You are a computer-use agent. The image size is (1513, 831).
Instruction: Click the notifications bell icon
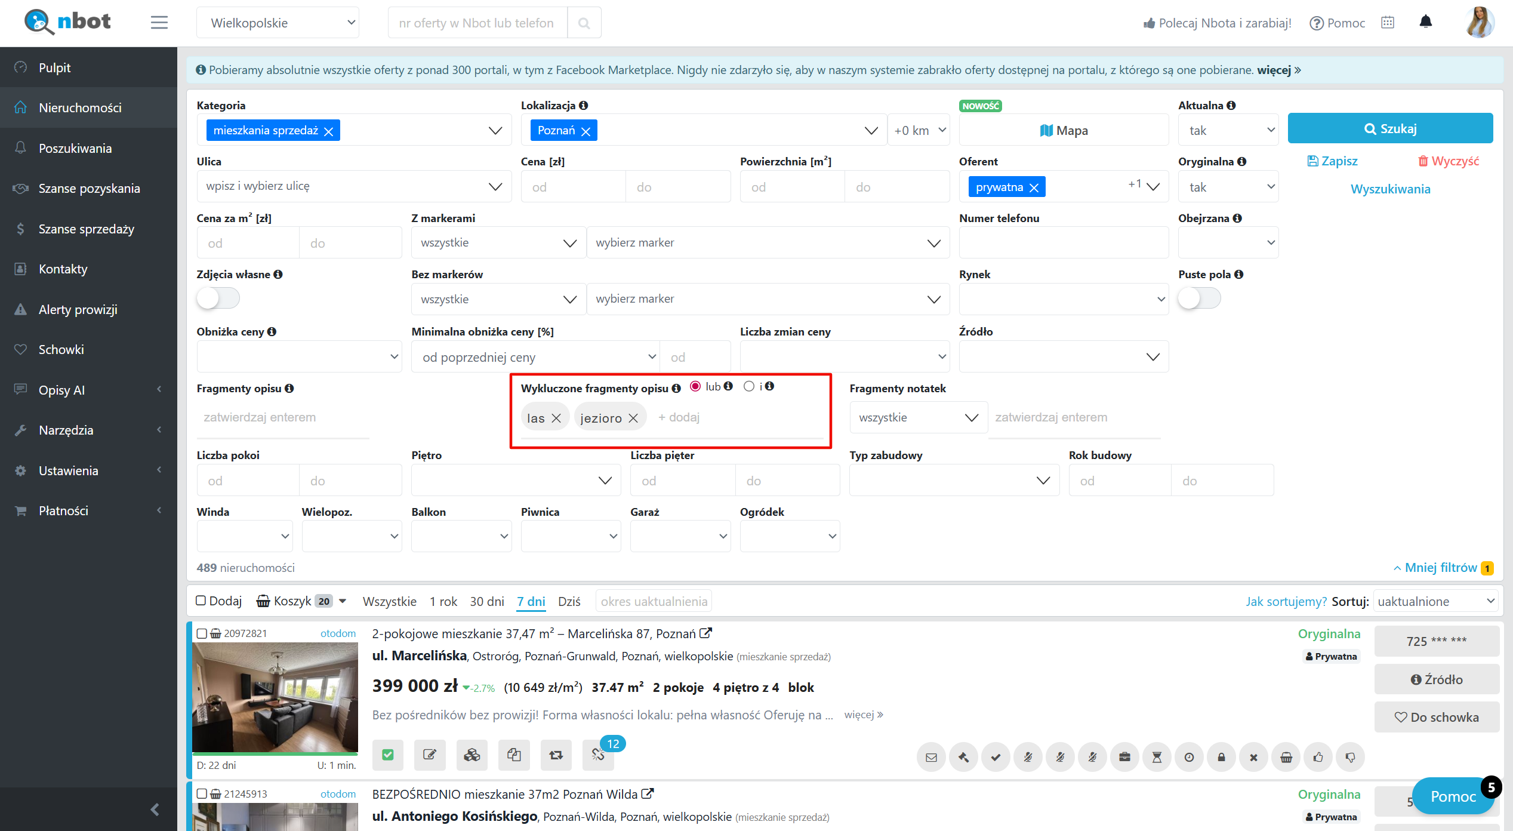coord(1425,22)
